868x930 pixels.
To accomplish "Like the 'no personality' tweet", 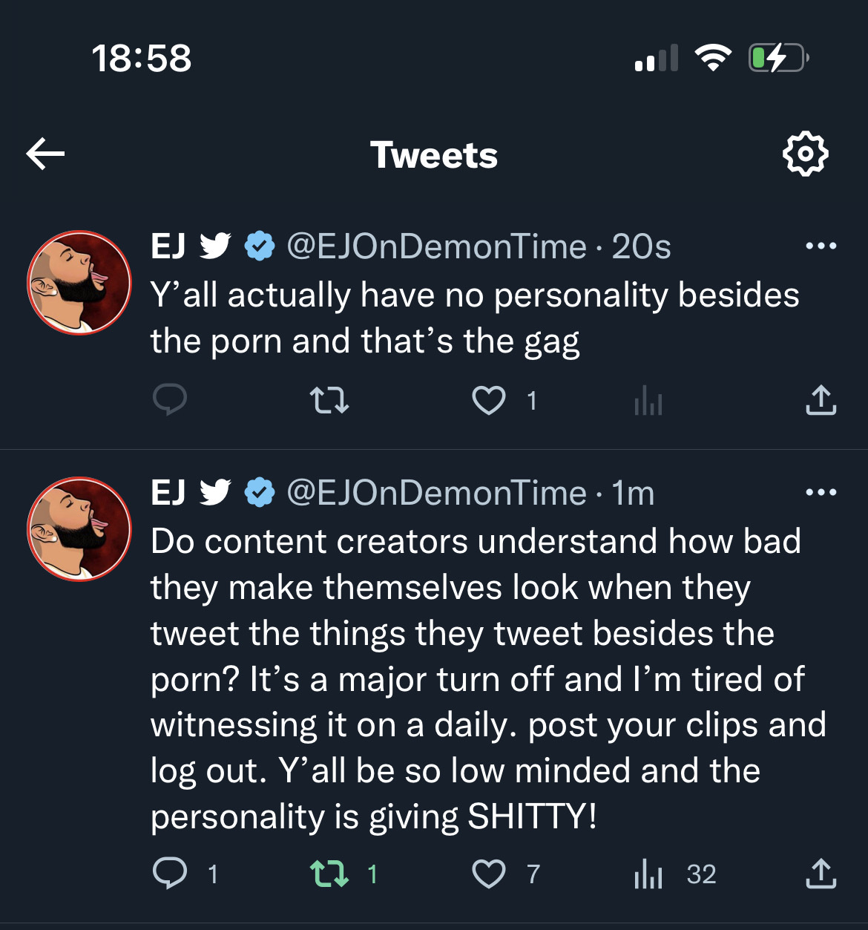I will pos(489,401).
